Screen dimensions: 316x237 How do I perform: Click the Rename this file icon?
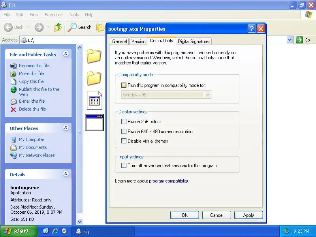click(13, 66)
